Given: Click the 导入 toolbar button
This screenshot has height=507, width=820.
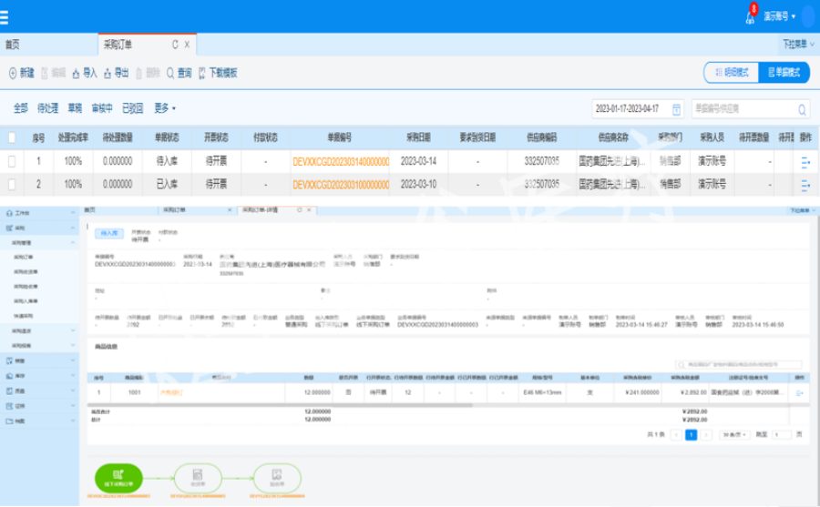Looking at the screenshot, I should click(x=84, y=73).
